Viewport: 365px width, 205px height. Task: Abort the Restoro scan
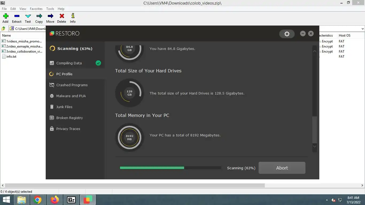282,168
